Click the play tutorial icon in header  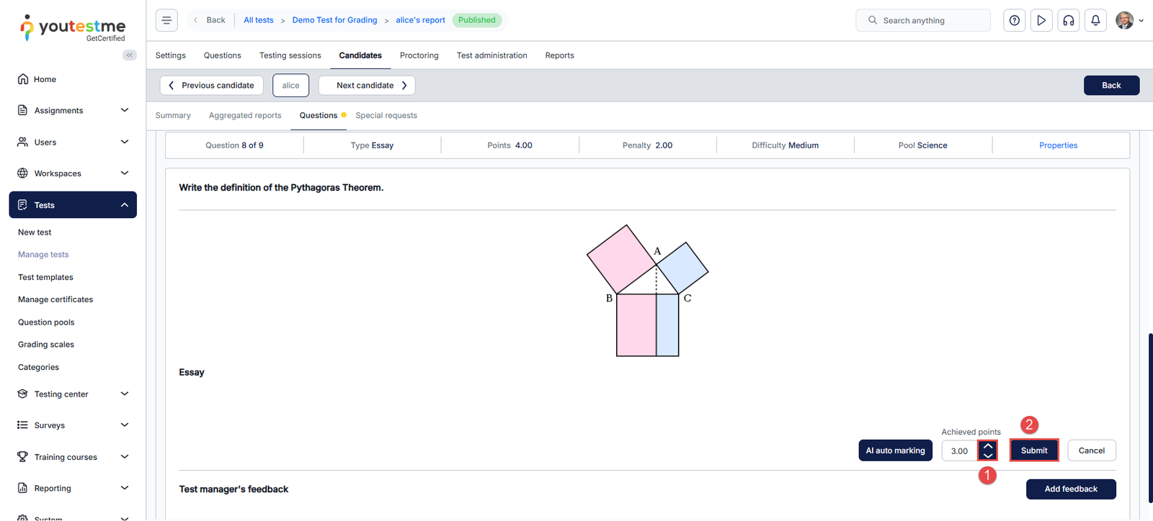pos(1041,20)
